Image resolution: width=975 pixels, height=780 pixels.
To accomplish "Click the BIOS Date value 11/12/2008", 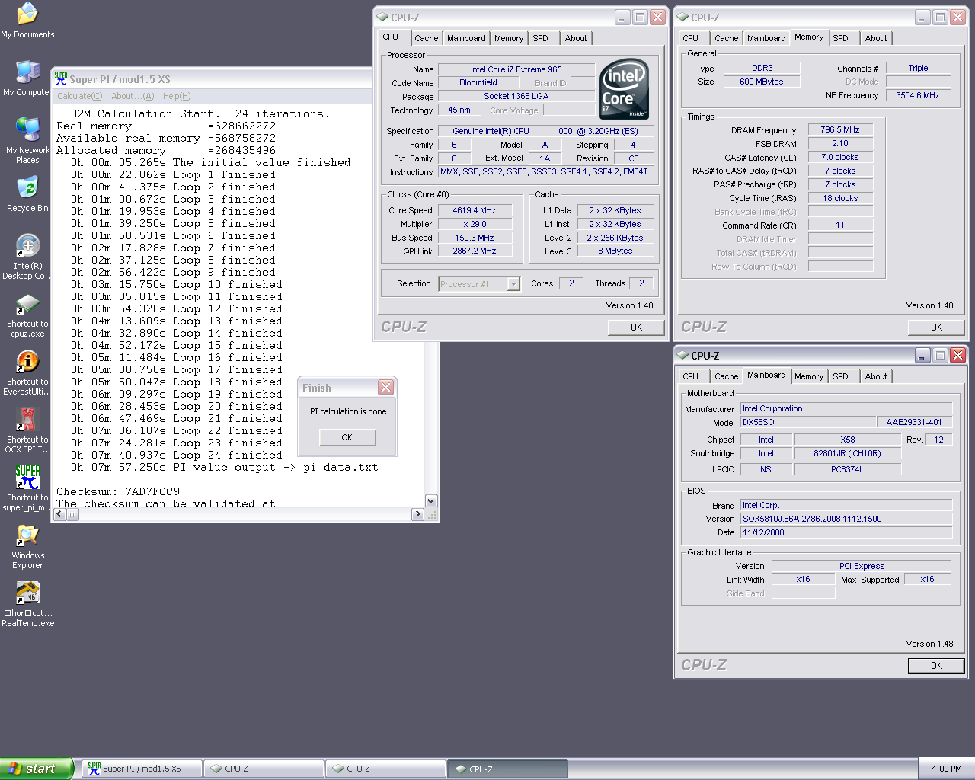I will 846,532.
